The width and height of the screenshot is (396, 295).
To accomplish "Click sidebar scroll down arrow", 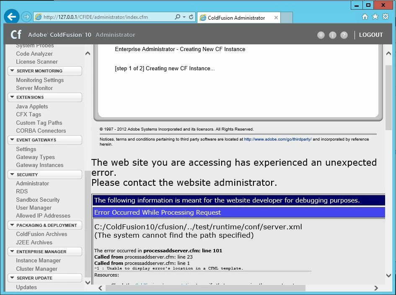I will [88, 282].
